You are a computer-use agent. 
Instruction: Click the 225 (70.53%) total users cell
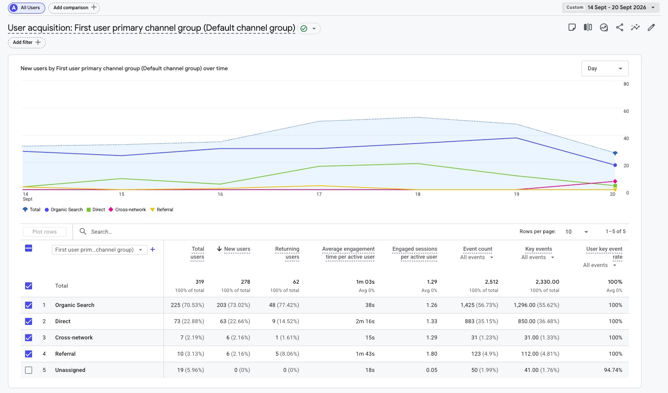click(187, 305)
